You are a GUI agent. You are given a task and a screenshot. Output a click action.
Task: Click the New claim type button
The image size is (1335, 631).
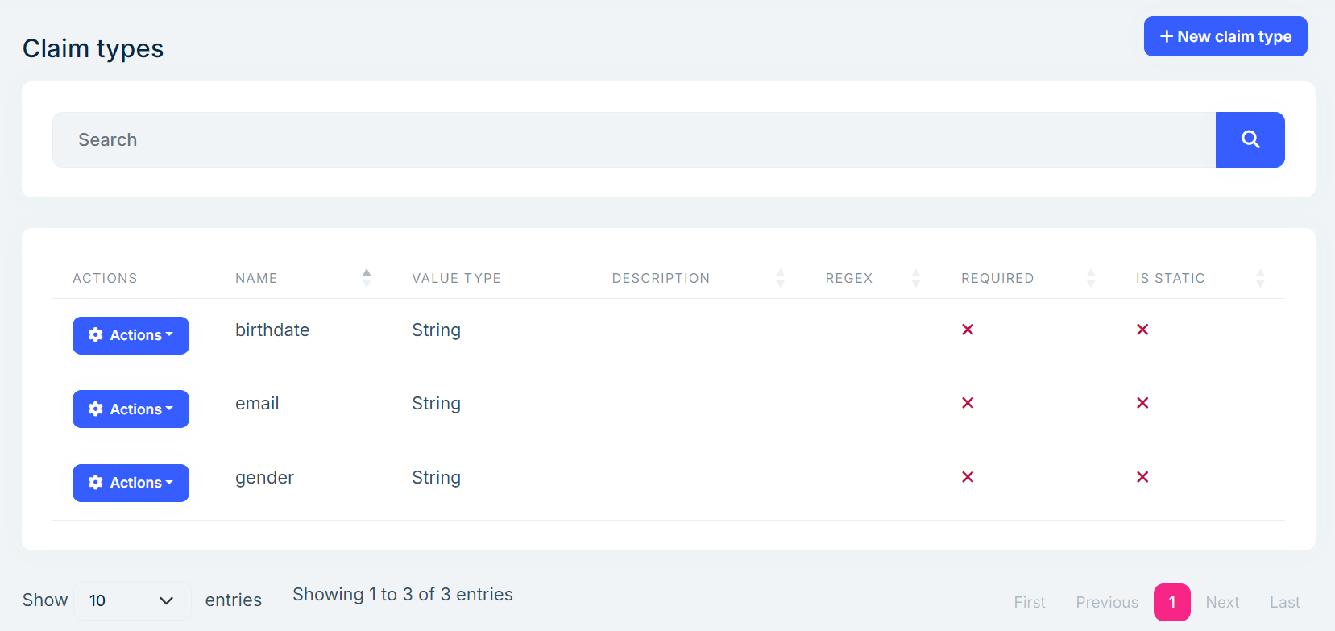pyautogui.click(x=1225, y=36)
